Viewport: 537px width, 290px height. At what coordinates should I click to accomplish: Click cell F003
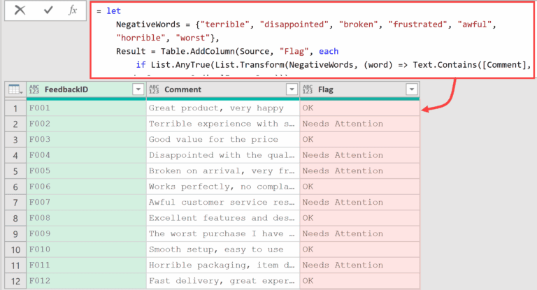coord(86,140)
